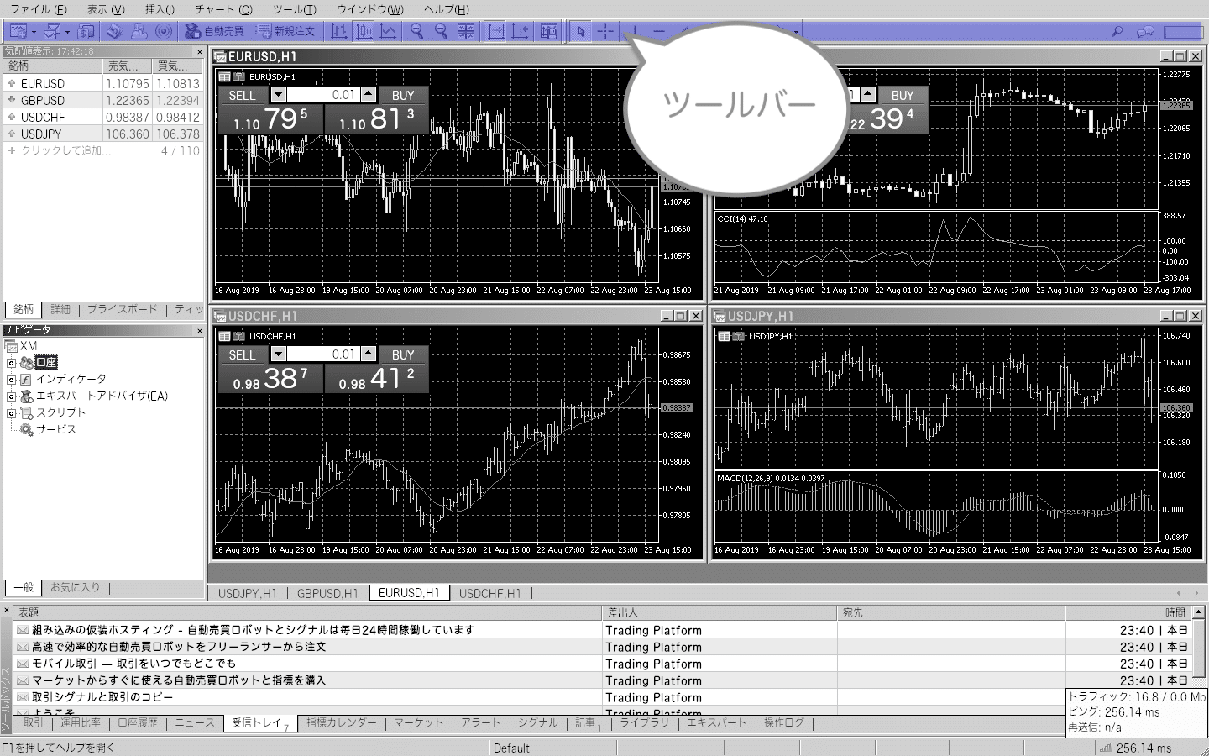Click the 新規注文 new order button
The width and height of the screenshot is (1209, 756).
pos(285,31)
